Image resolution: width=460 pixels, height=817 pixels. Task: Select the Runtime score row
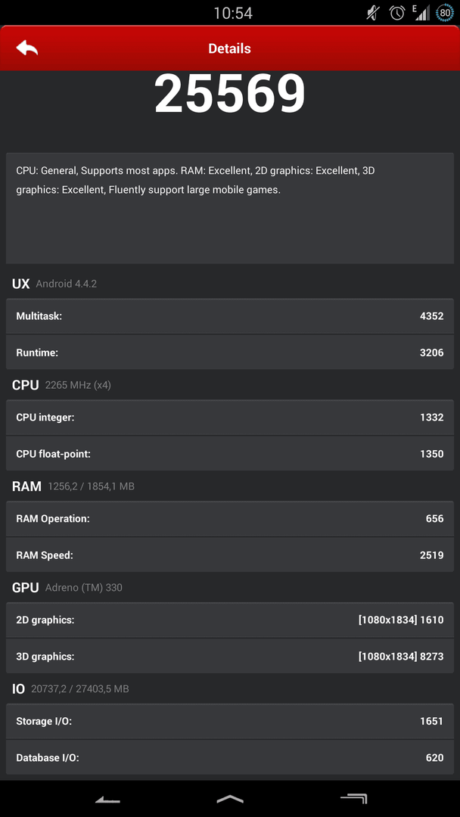tap(230, 353)
